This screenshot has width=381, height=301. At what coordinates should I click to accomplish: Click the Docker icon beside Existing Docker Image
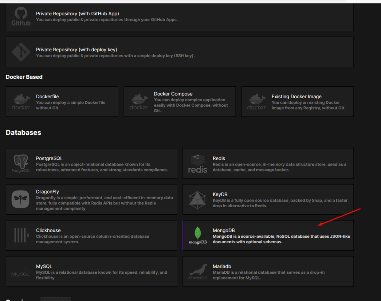coord(257,102)
